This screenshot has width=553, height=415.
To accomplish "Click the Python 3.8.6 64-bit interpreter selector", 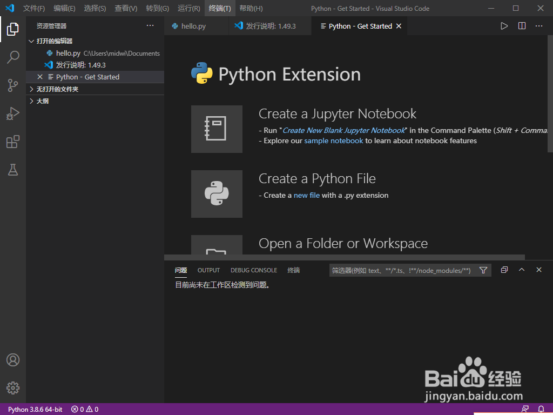I will point(35,410).
